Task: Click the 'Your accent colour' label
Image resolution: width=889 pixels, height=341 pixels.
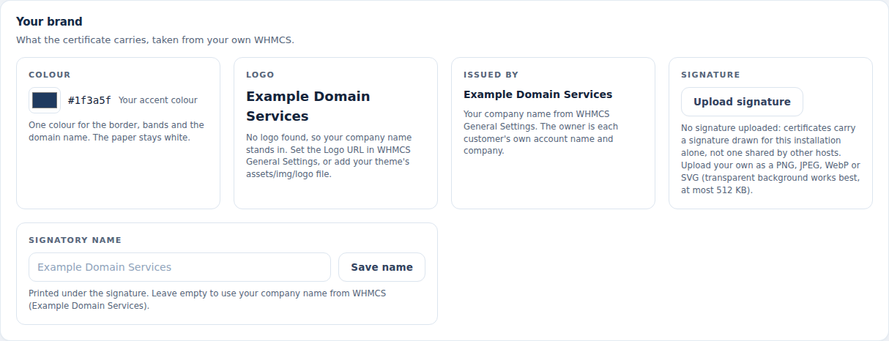Action: (158, 100)
